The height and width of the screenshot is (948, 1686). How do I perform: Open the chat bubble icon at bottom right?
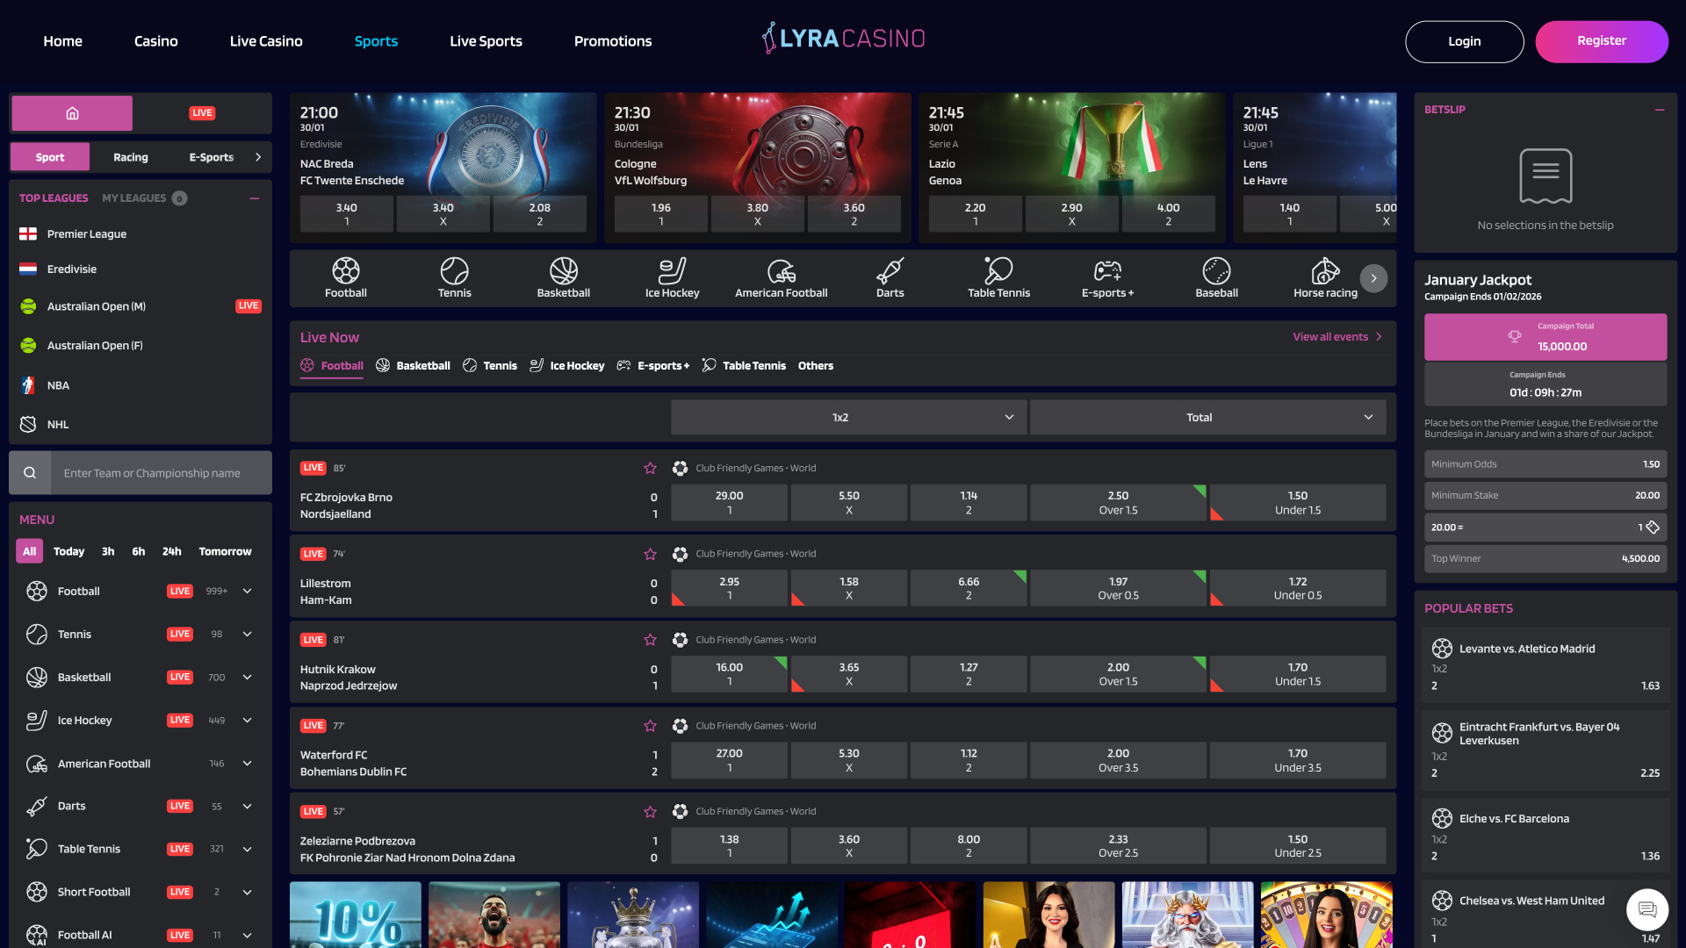[x=1646, y=910]
